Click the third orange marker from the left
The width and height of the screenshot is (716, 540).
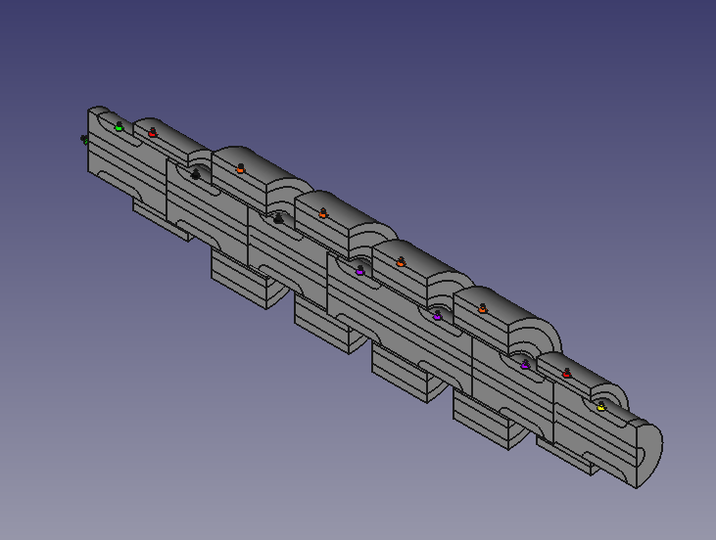pos(401,262)
